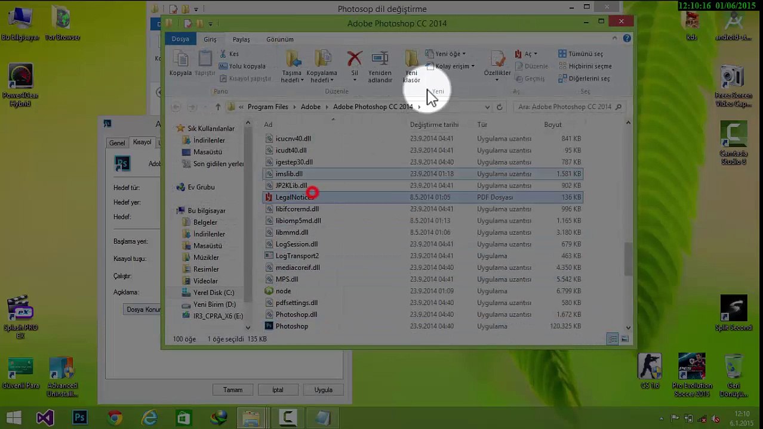Click the file list vertical scrollbar

(x=628, y=260)
